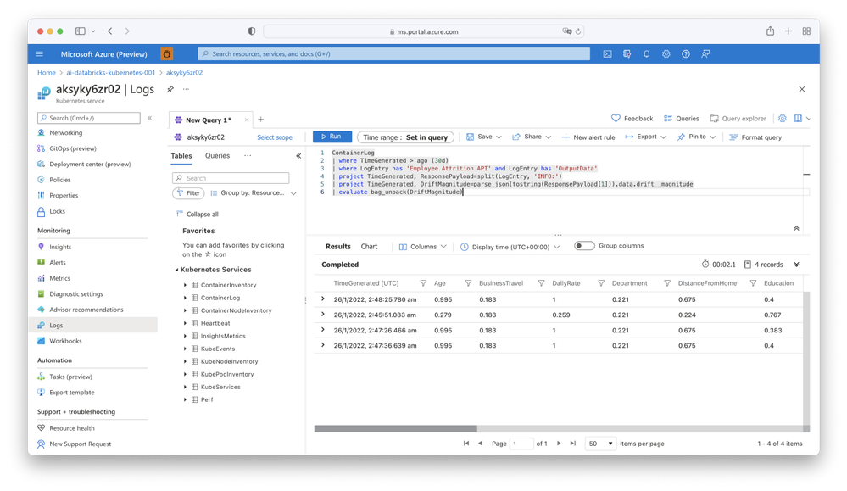
Task: Filter the TimeGenerated column
Action: coord(423,283)
